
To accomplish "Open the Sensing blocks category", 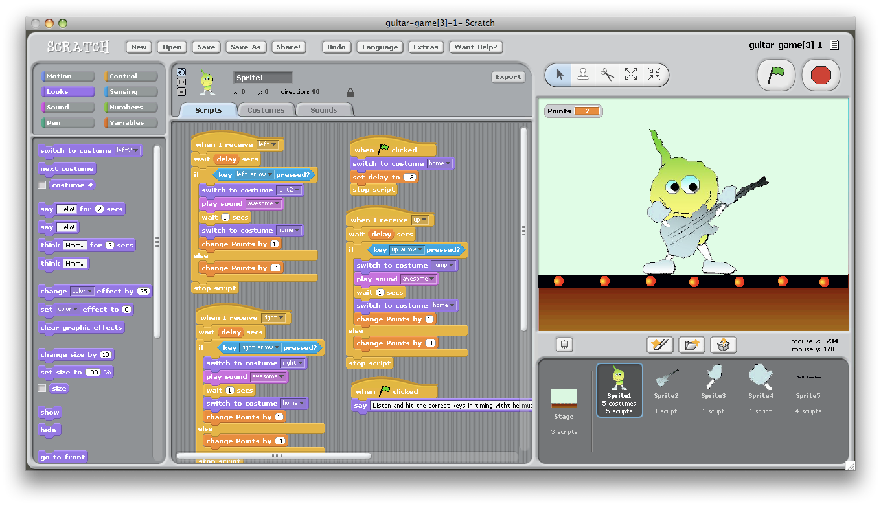I will pos(131,92).
